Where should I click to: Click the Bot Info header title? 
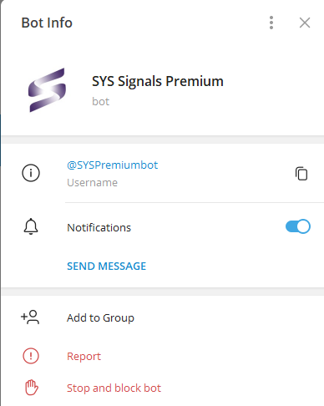(x=47, y=23)
